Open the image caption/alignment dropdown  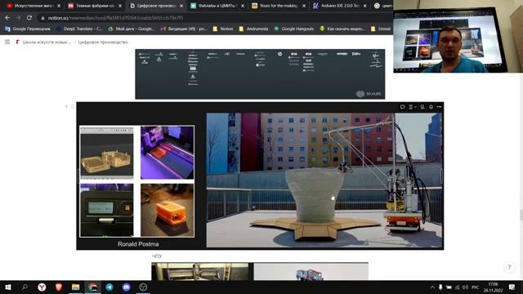(x=412, y=107)
